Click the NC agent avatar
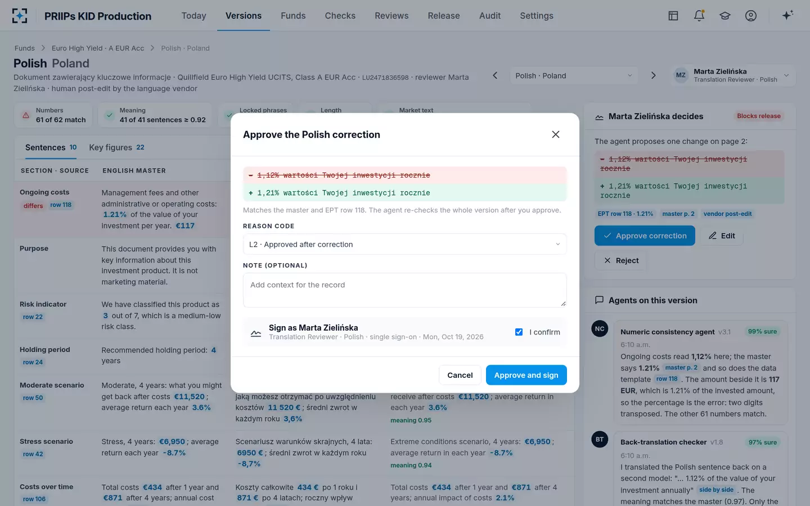The width and height of the screenshot is (810, 506). pyautogui.click(x=600, y=329)
